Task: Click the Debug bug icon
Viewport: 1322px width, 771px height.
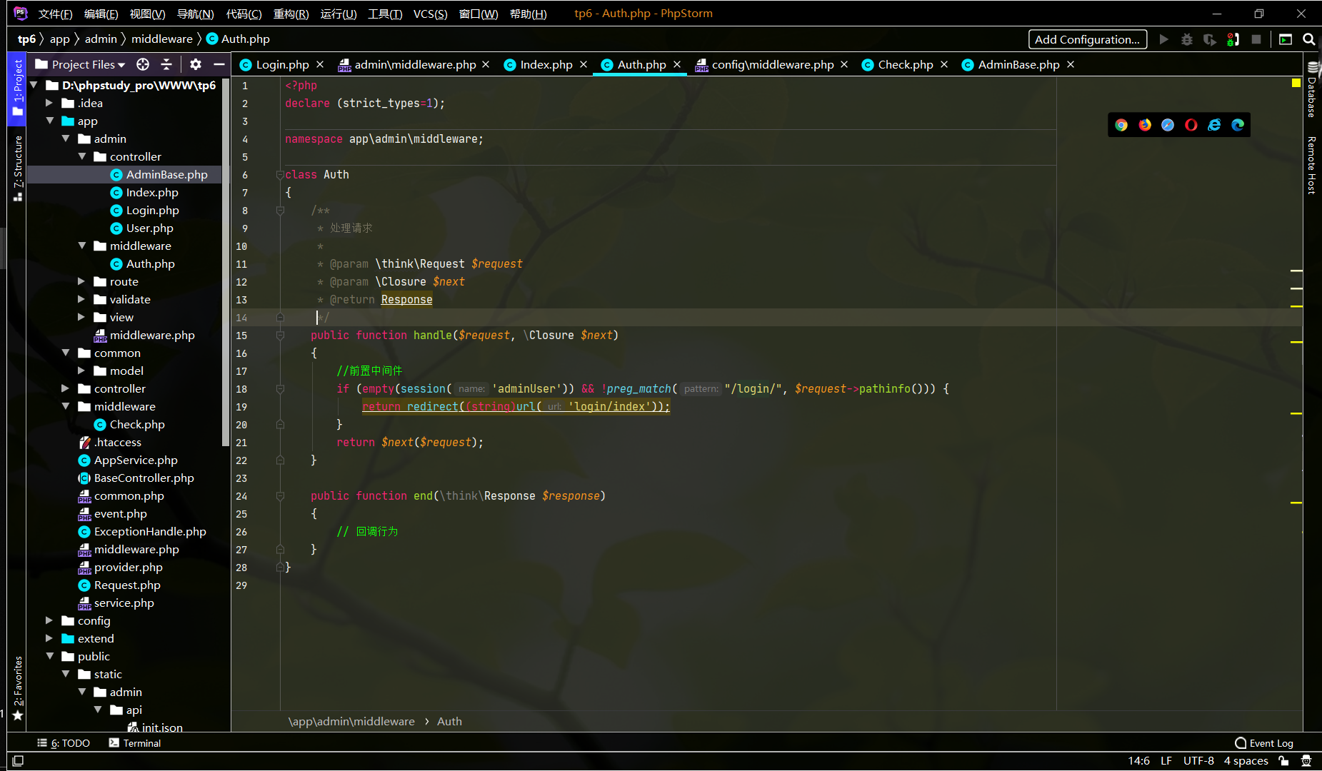Action: [1187, 39]
